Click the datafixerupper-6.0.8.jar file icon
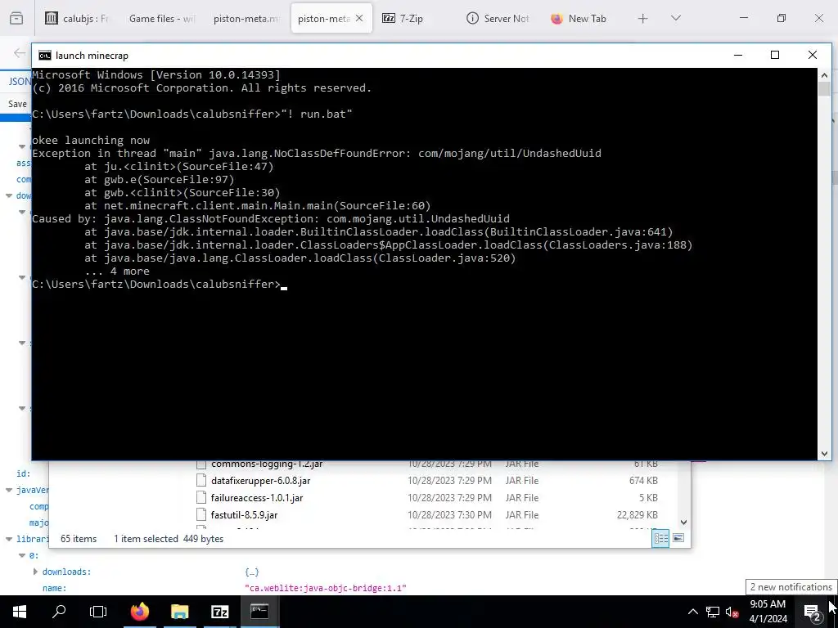838x628 pixels. [201, 481]
